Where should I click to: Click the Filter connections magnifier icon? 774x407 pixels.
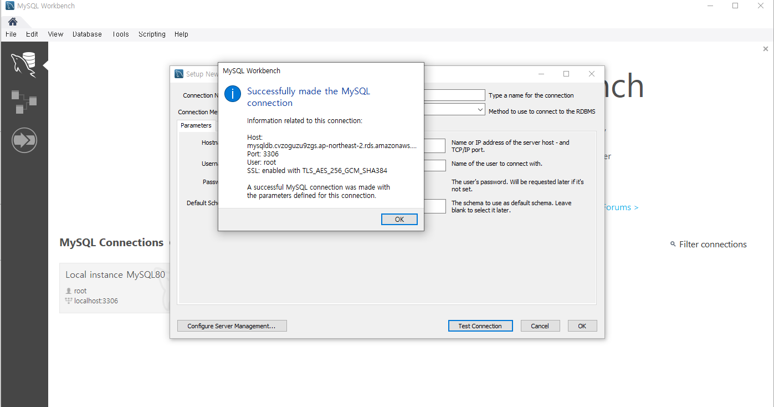click(x=673, y=245)
